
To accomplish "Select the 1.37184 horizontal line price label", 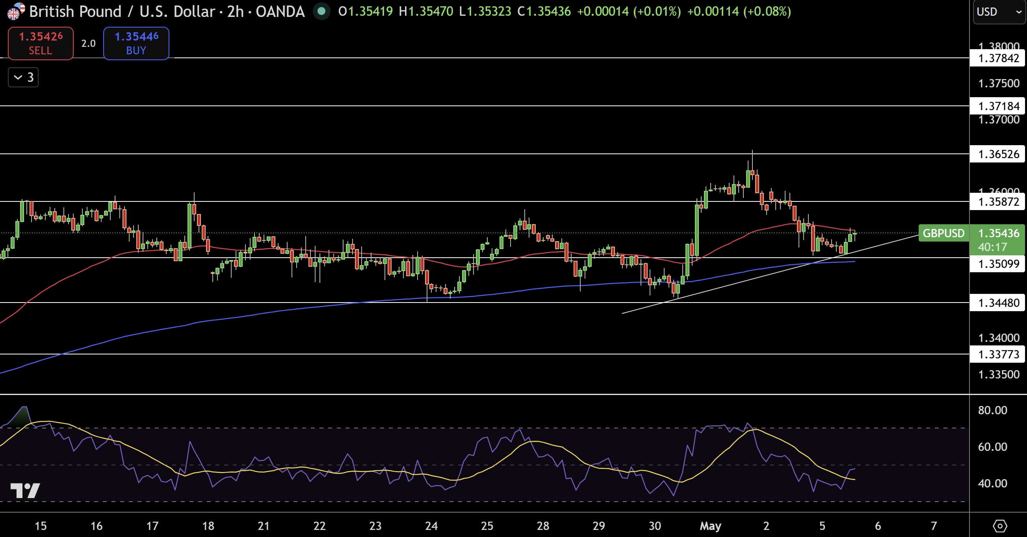I will tap(997, 106).
